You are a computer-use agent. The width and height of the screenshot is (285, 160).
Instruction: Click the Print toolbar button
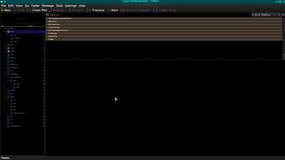tap(19, 10)
